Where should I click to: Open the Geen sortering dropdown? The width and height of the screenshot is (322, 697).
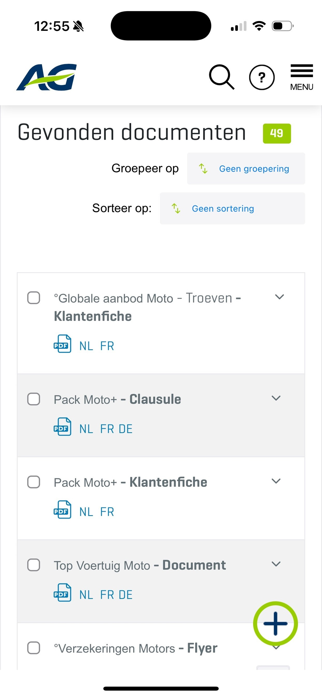[232, 208]
